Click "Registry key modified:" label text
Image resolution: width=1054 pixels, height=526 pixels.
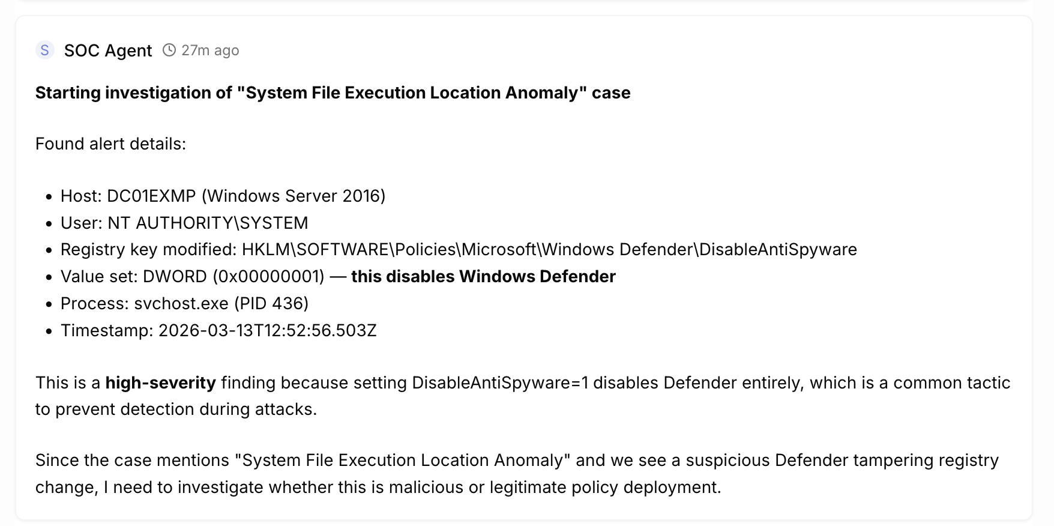tap(148, 250)
